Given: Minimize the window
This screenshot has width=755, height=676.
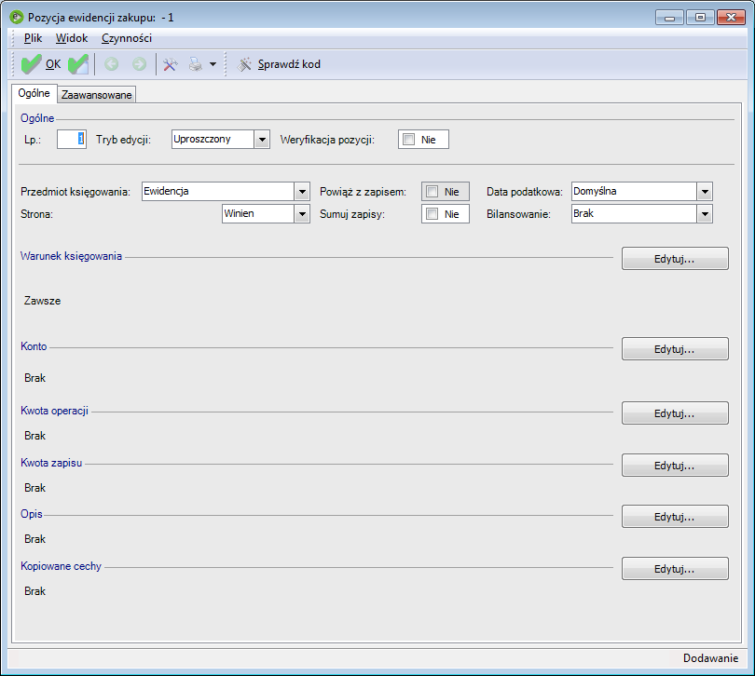Looking at the screenshot, I should click(669, 18).
